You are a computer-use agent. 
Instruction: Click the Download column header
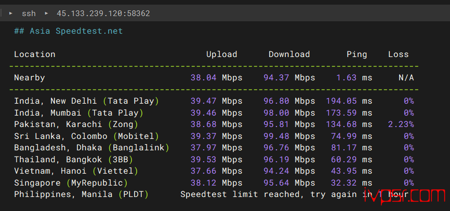point(289,54)
